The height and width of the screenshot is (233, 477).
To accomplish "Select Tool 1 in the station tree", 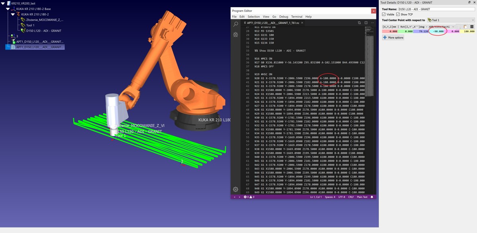I will (x=30, y=25).
